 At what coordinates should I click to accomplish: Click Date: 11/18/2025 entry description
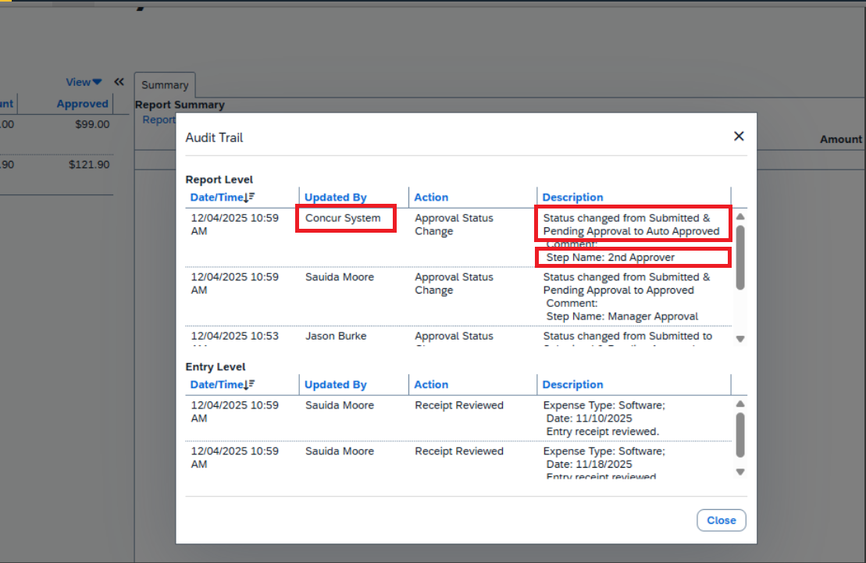[589, 464]
